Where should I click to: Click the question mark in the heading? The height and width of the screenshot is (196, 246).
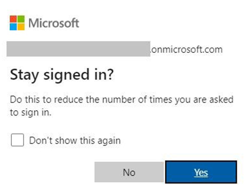(110, 74)
